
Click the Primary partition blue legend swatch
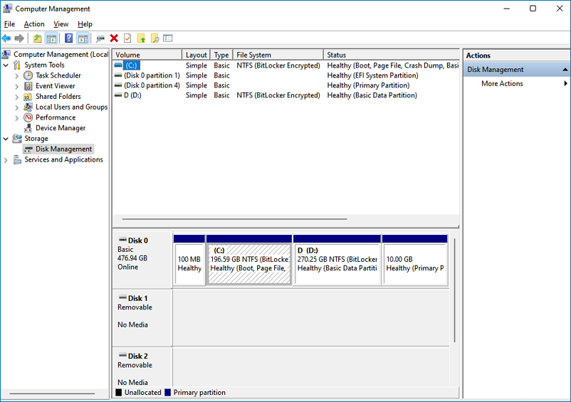point(167,393)
